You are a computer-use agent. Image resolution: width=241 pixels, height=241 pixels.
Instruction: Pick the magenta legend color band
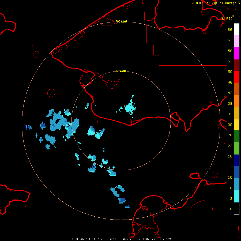click(x=236, y=53)
